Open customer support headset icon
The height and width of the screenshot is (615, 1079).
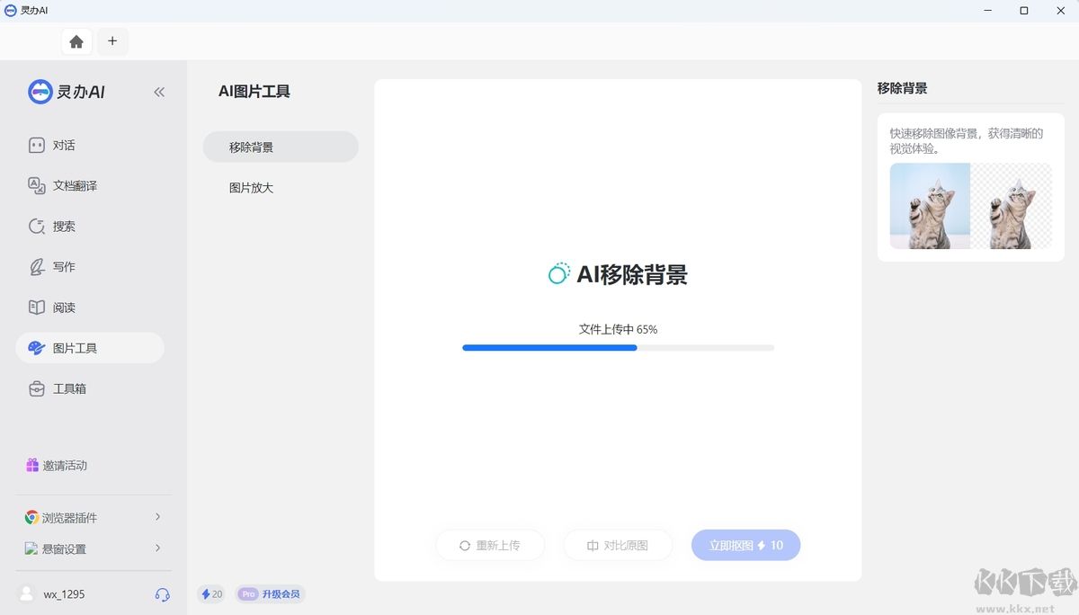(x=162, y=594)
